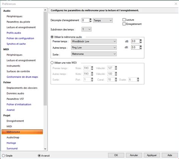Open Audio Lecture et enregistrement page

point(21,28)
